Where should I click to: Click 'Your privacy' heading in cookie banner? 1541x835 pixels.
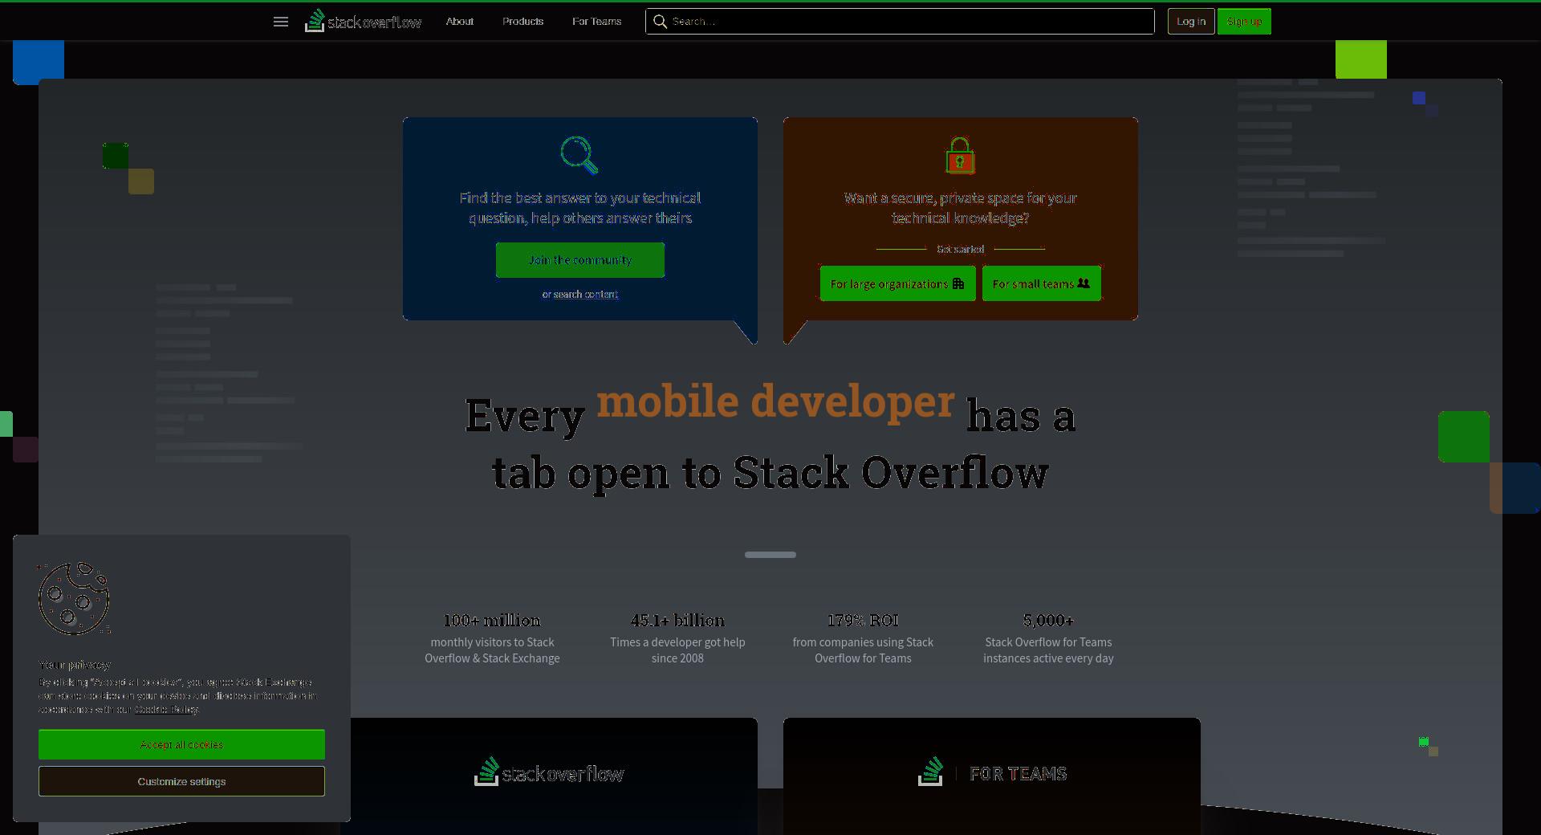[x=75, y=665]
